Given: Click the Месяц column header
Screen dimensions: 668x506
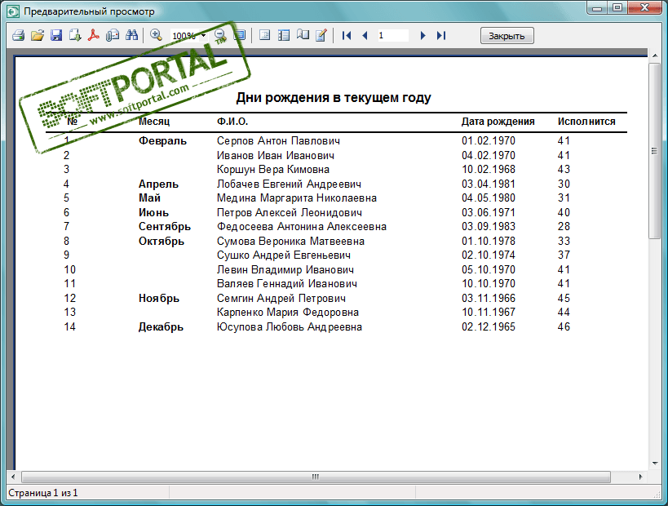Looking at the screenshot, I should click(154, 122).
